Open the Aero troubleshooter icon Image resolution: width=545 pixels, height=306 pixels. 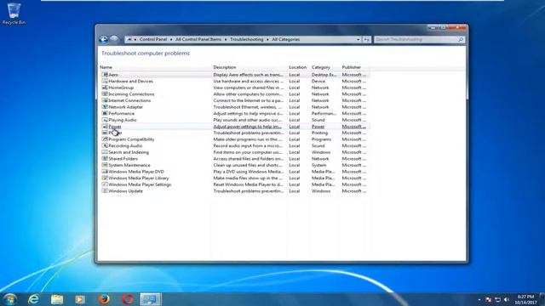(105, 75)
